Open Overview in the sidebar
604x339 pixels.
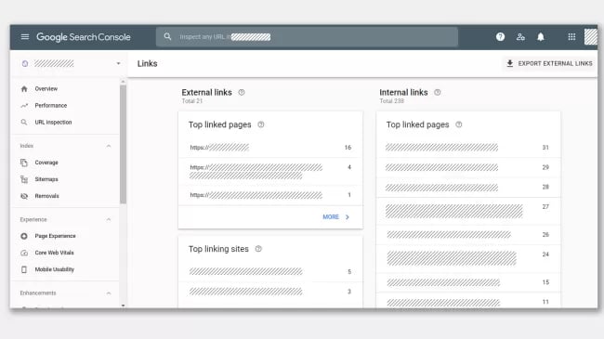46,89
